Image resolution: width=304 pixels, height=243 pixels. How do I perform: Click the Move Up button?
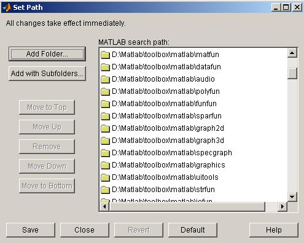(x=47, y=127)
